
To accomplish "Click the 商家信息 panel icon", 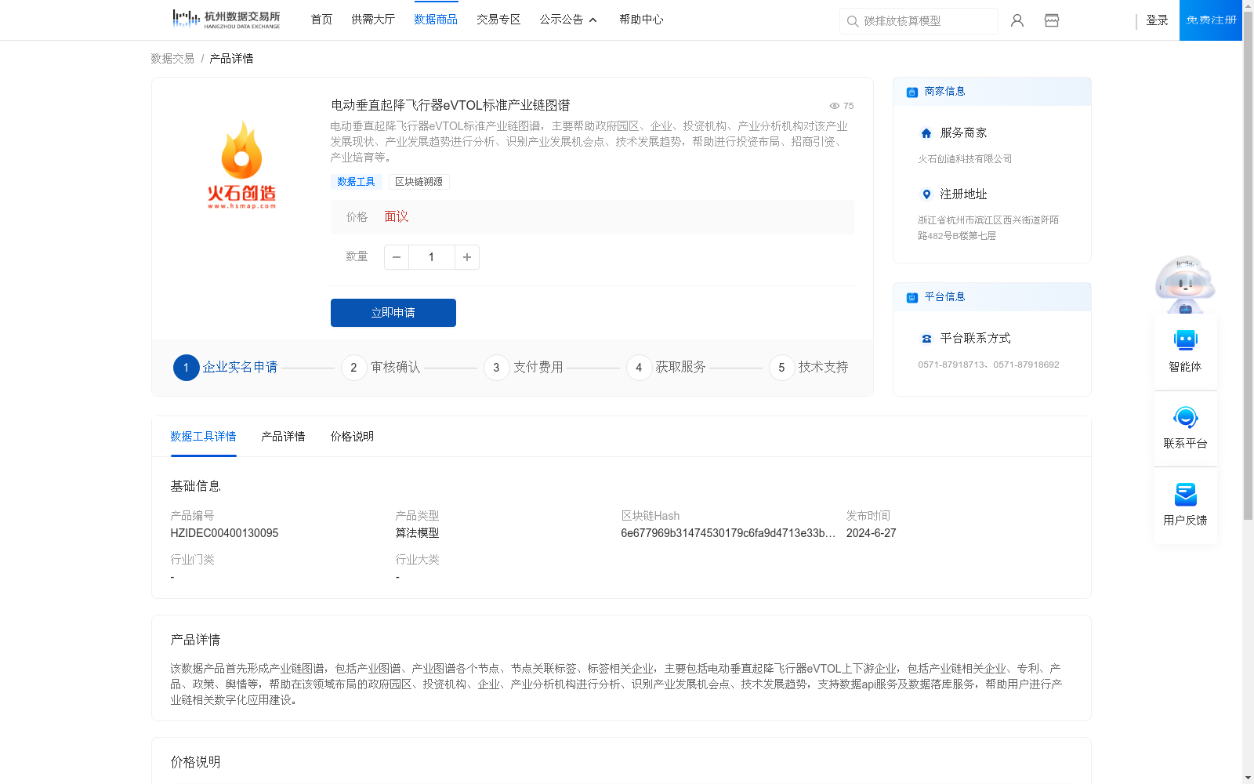I will pyautogui.click(x=912, y=92).
